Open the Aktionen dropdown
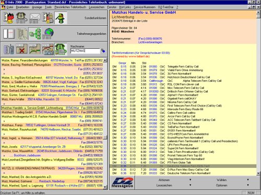Screen dimensions: 261x195 click(x=175, y=180)
